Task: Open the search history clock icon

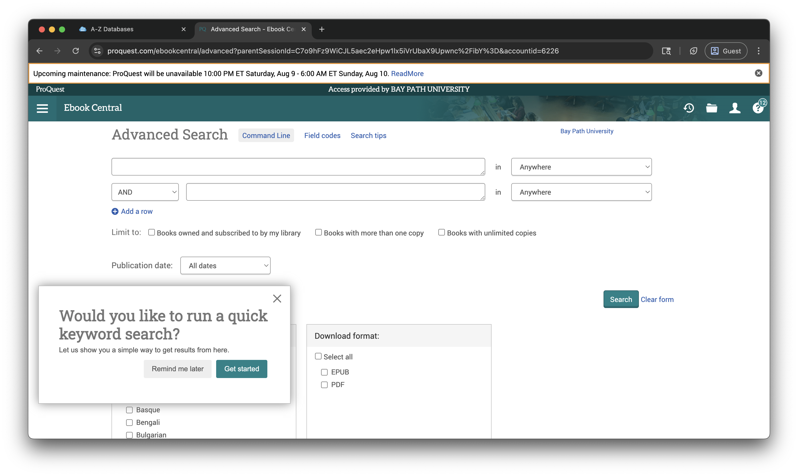Action: click(689, 108)
